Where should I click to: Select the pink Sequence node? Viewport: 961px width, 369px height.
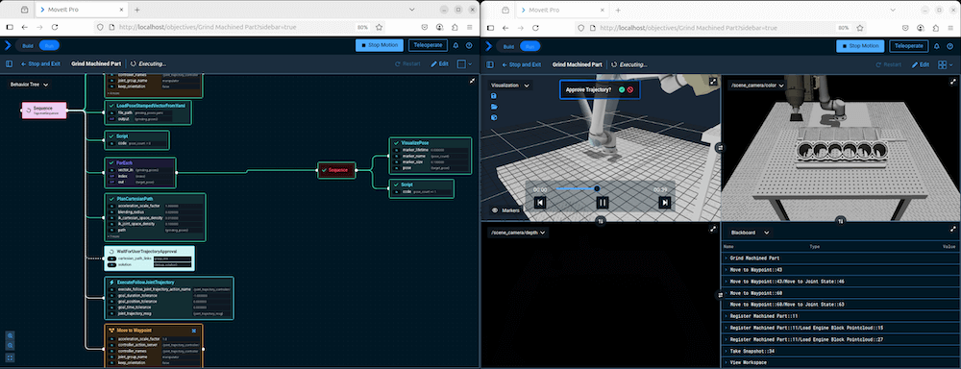point(43,111)
